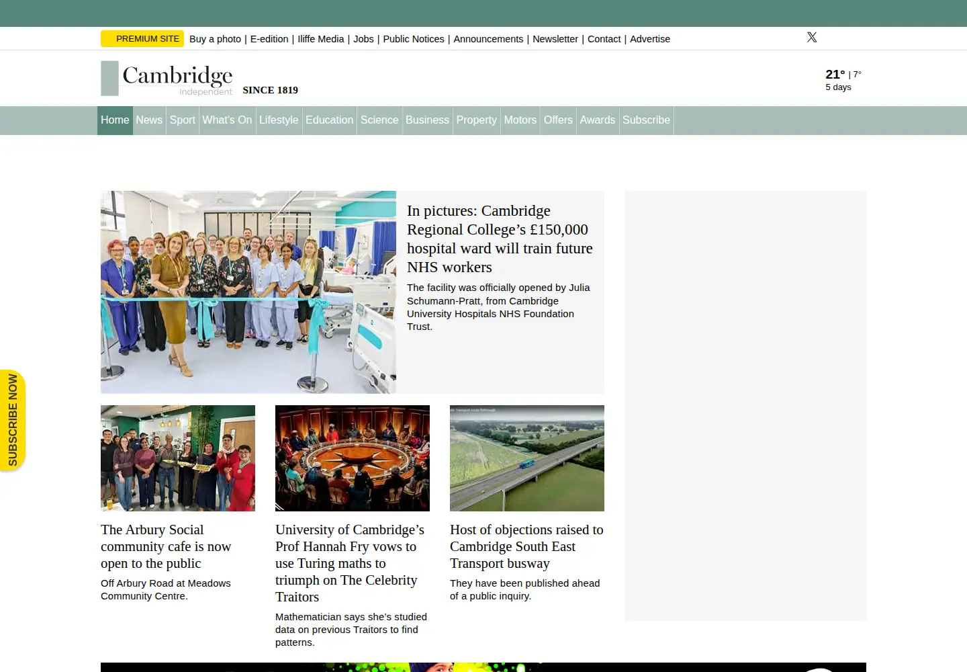The width and height of the screenshot is (967, 672).
Task: Click the summary mentioning Julia Schumann-Pratt
Action: (498, 307)
